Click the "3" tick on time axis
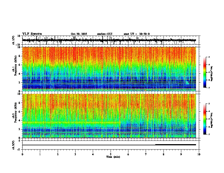 tap(75, 154)
